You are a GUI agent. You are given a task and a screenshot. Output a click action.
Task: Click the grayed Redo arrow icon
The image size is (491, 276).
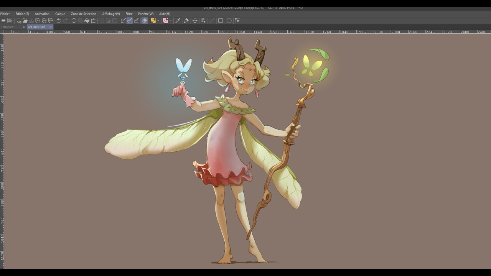pos(66,21)
